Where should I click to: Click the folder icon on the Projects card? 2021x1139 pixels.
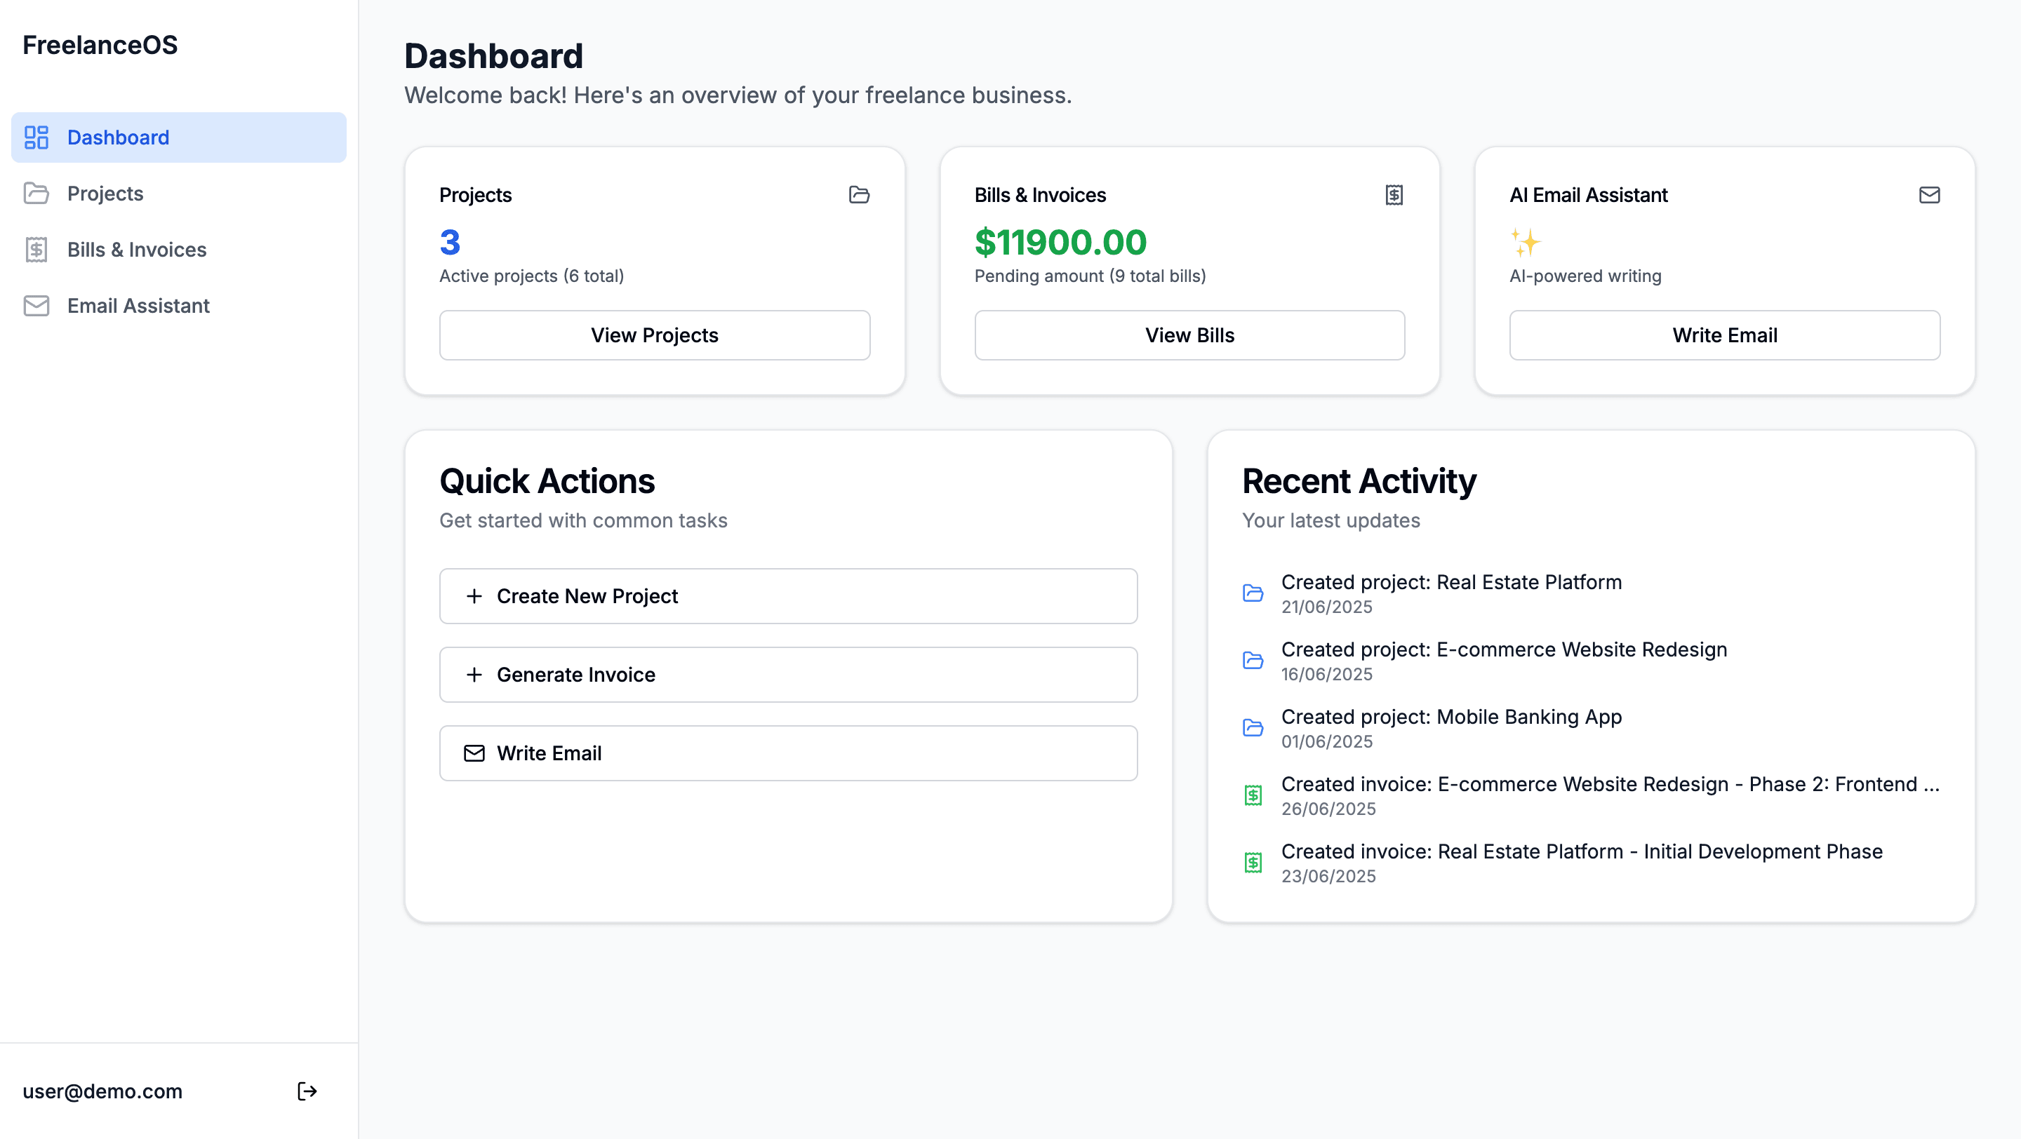click(x=860, y=195)
